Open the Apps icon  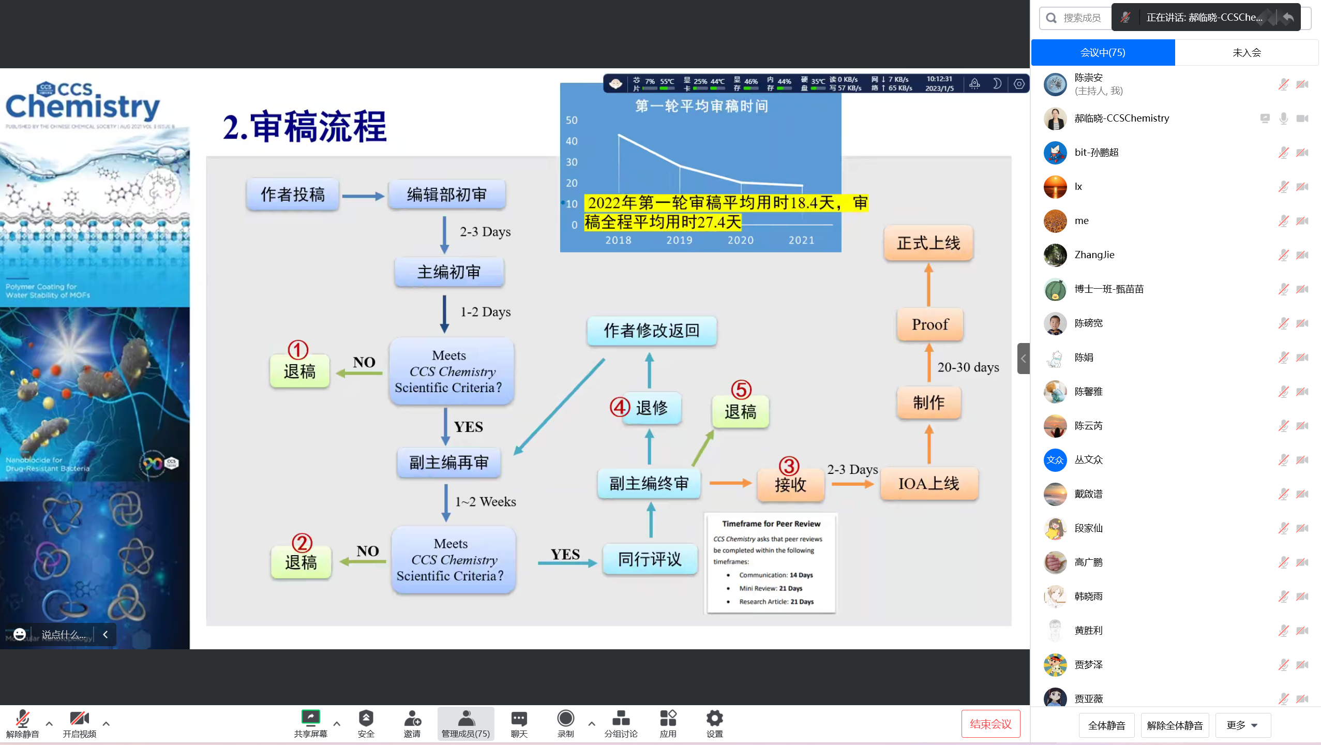click(x=668, y=718)
